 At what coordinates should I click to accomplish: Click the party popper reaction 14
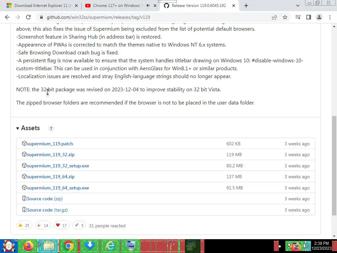(43, 225)
